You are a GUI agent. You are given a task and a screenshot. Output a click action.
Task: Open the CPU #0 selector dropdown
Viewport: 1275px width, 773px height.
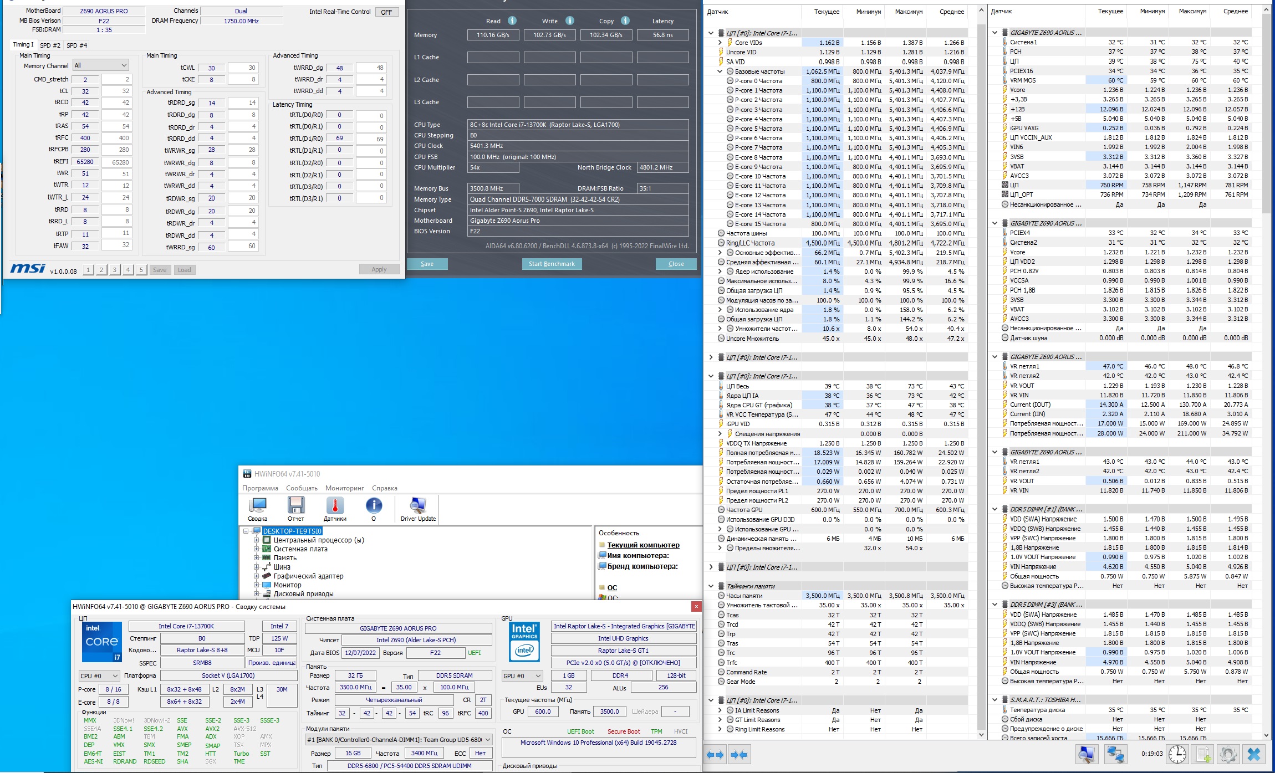tap(99, 675)
